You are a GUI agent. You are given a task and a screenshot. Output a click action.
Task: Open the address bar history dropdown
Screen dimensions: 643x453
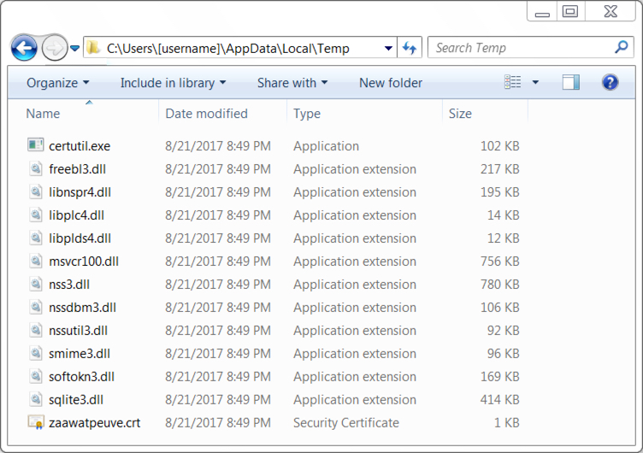click(x=388, y=49)
